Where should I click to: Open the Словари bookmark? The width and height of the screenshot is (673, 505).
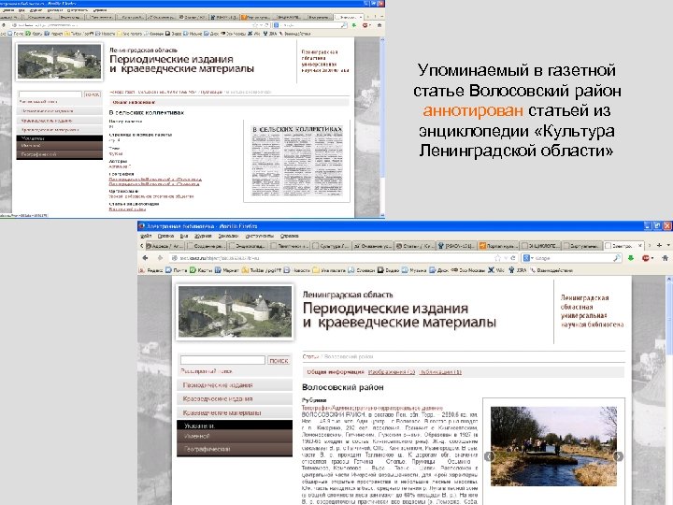[x=361, y=270]
